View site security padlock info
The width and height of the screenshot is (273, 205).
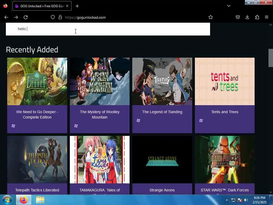[60, 17]
